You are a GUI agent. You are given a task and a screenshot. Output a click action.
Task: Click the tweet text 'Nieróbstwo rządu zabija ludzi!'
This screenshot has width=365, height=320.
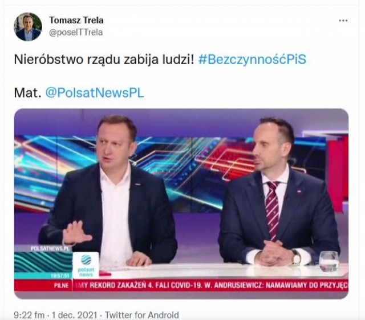[x=104, y=59]
